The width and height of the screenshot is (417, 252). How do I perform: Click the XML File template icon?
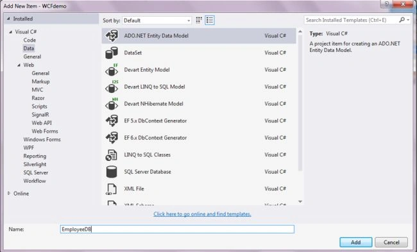click(112, 189)
